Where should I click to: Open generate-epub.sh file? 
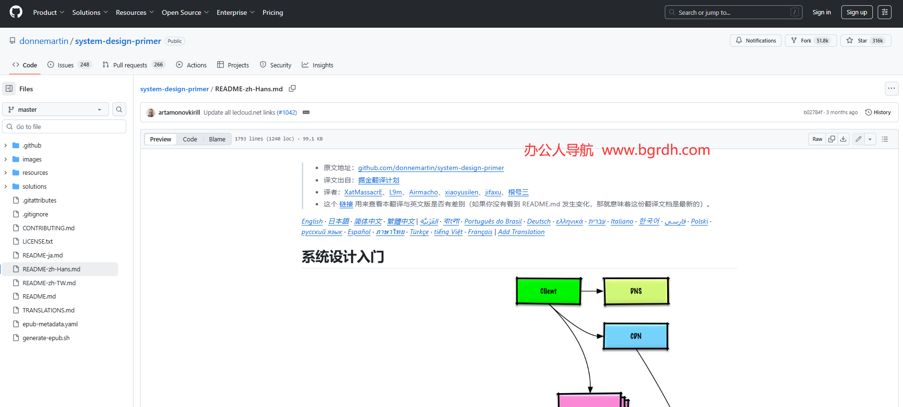click(46, 338)
